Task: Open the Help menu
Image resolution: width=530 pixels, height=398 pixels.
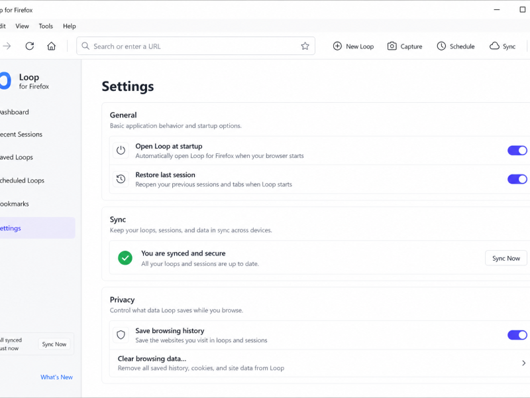Action: [x=70, y=26]
